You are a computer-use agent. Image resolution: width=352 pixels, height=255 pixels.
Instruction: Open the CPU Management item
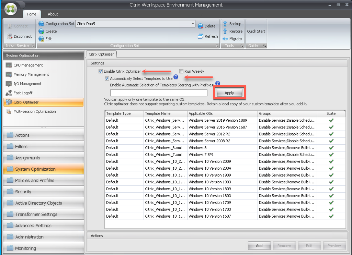click(x=28, y=65)
